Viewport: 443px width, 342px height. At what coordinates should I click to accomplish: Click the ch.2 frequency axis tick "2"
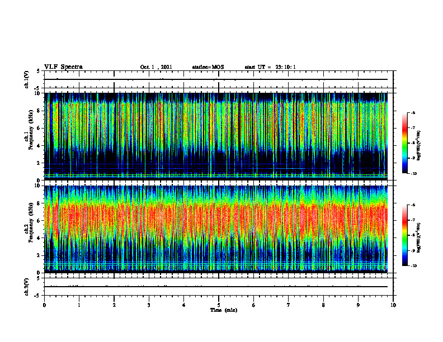point(39,255)
